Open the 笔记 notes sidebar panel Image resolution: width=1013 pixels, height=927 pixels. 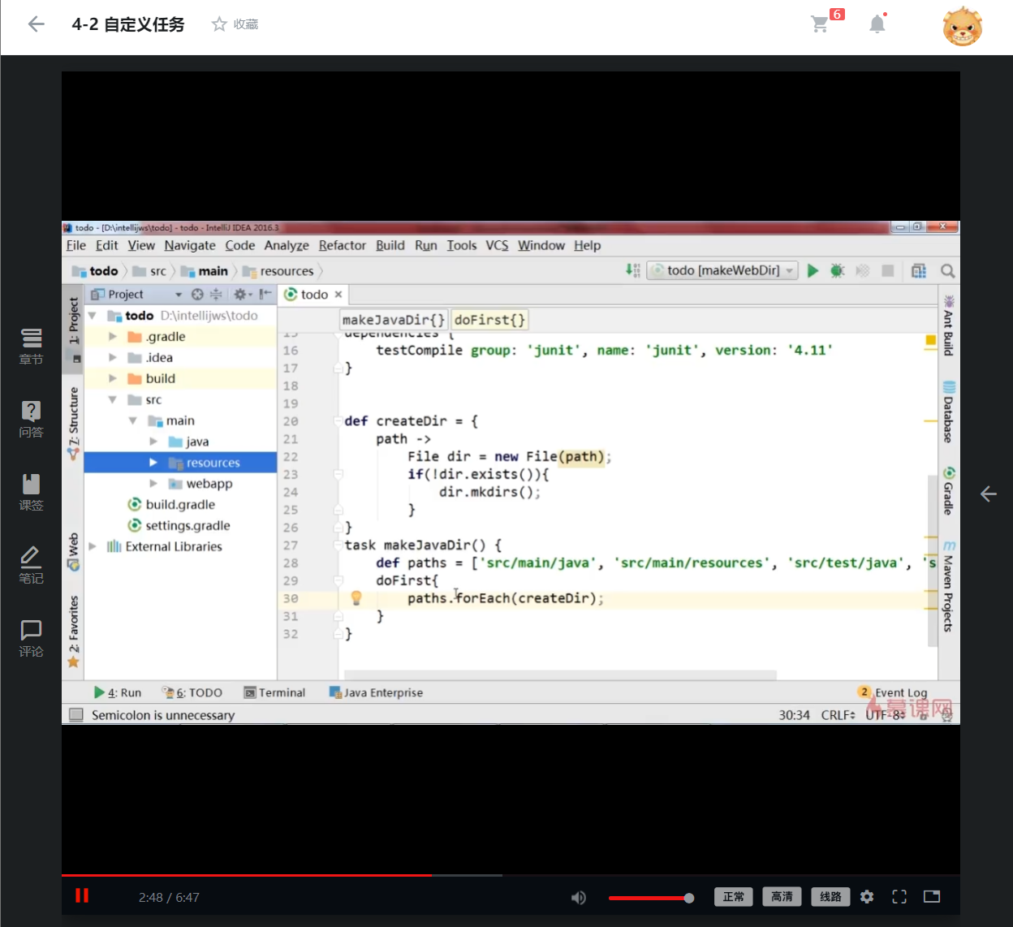click(31, 565)
